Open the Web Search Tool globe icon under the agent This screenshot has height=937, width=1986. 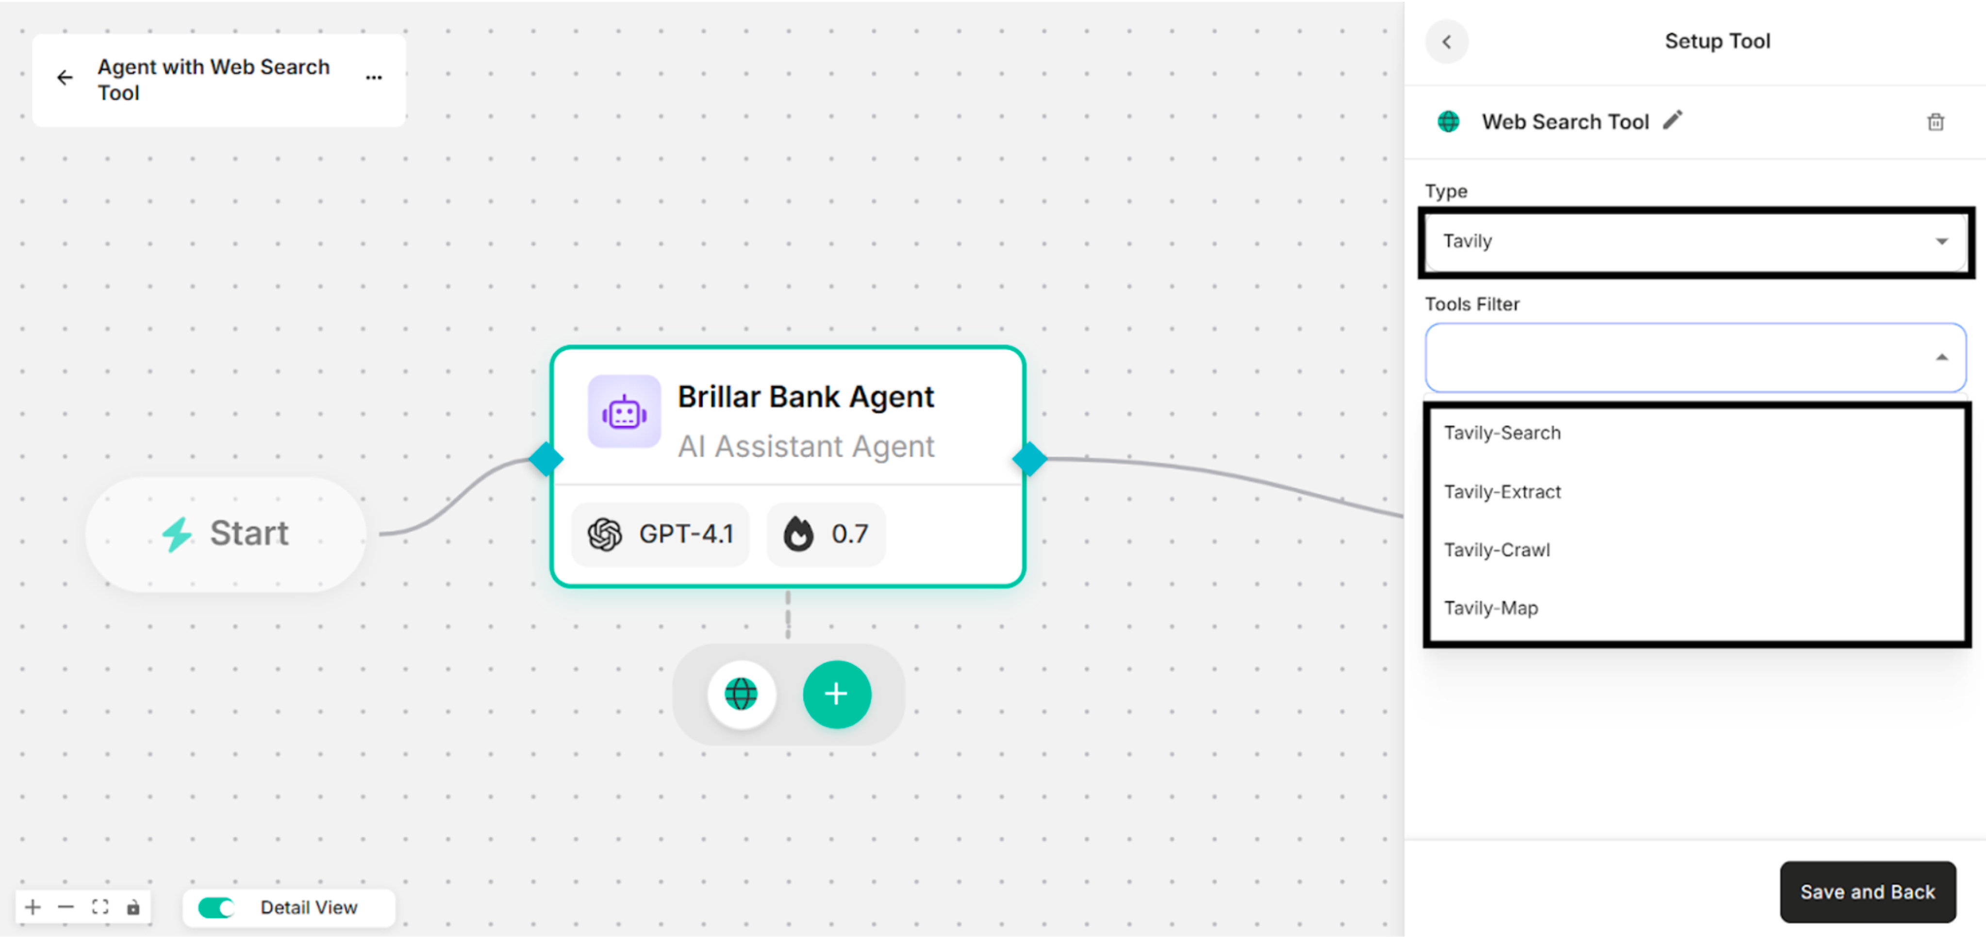(739, 695)
